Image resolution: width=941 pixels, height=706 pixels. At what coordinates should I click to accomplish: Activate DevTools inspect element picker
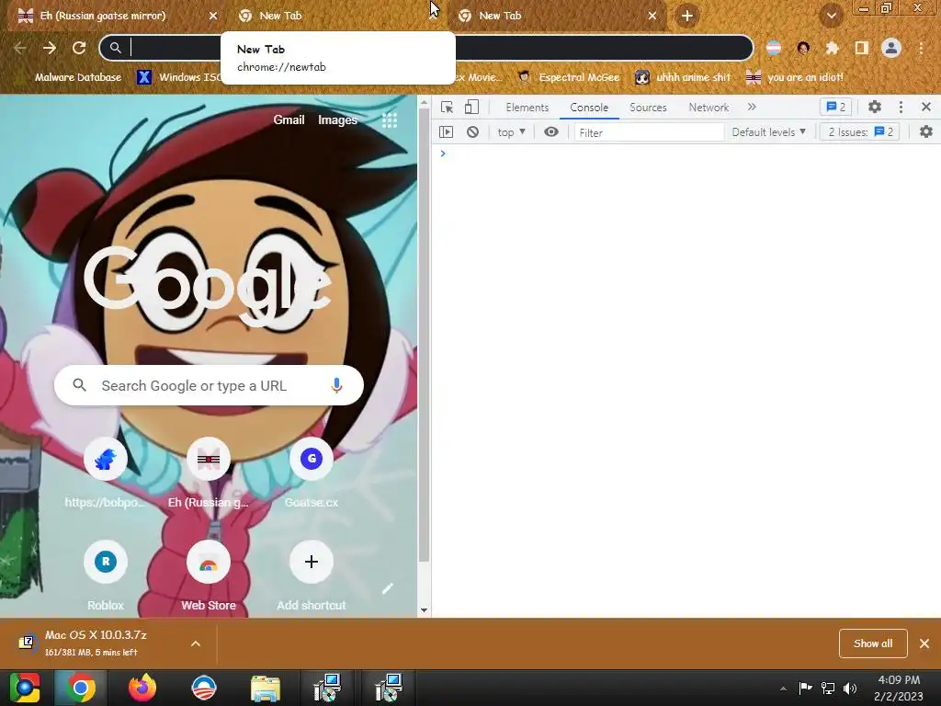(447, 107)
